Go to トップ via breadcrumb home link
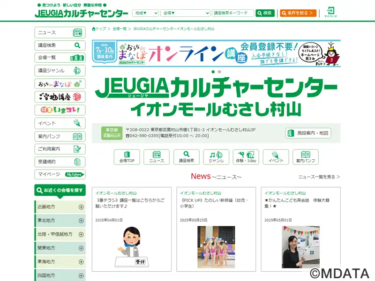Viewport: 375px width, 281px height. (99, 29)
